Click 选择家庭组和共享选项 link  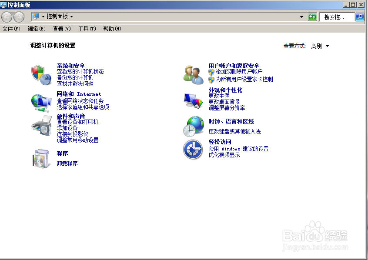pos(83,107)
